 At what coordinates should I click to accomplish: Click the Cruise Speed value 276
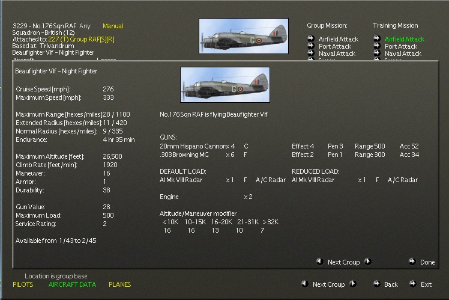[108, 89]
